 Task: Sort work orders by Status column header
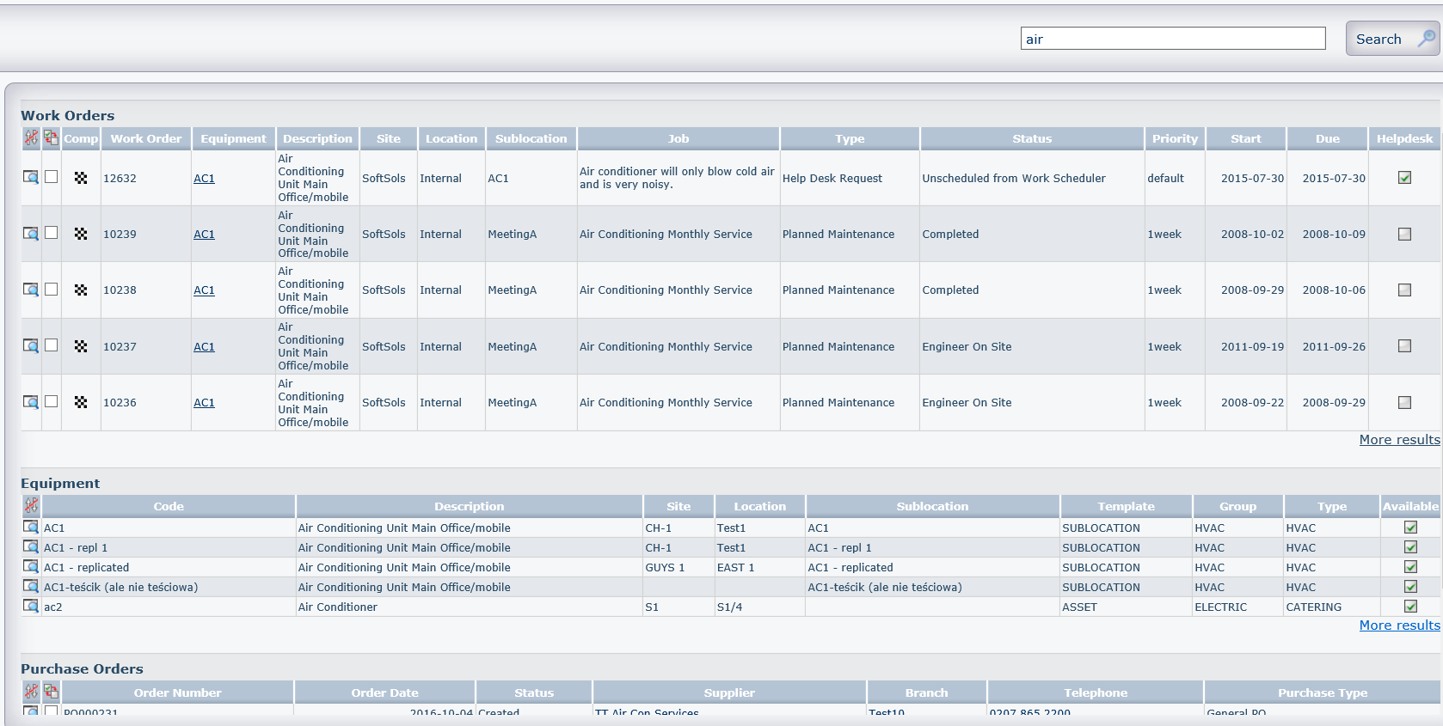tap(1031, 138)
